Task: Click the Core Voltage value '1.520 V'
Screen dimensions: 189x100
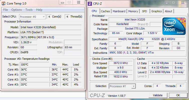Action: [152, 33]
